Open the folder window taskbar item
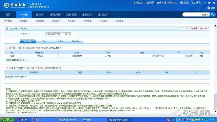This screenshot has height=122, width=217. (x=95, y=120)
